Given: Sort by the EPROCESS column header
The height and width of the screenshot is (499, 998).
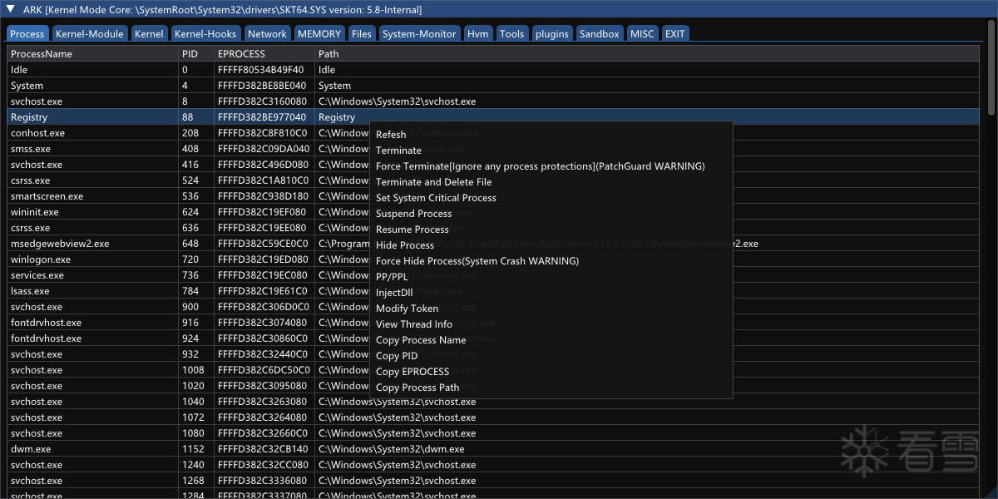Looking at the screenshot, I should (264, 54).
